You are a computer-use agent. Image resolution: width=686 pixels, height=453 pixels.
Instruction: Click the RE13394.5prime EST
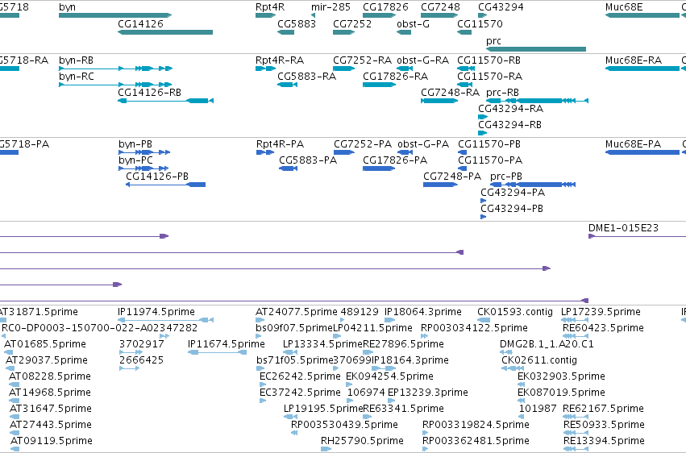click(x=576, y=449)
